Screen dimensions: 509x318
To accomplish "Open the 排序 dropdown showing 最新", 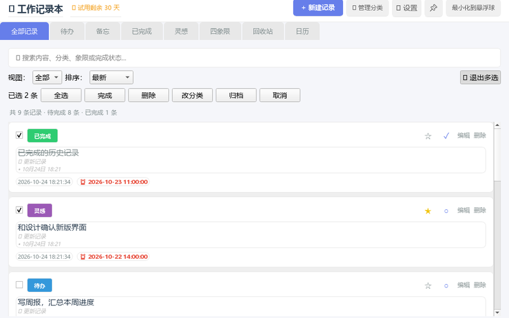I will (111, 78).
